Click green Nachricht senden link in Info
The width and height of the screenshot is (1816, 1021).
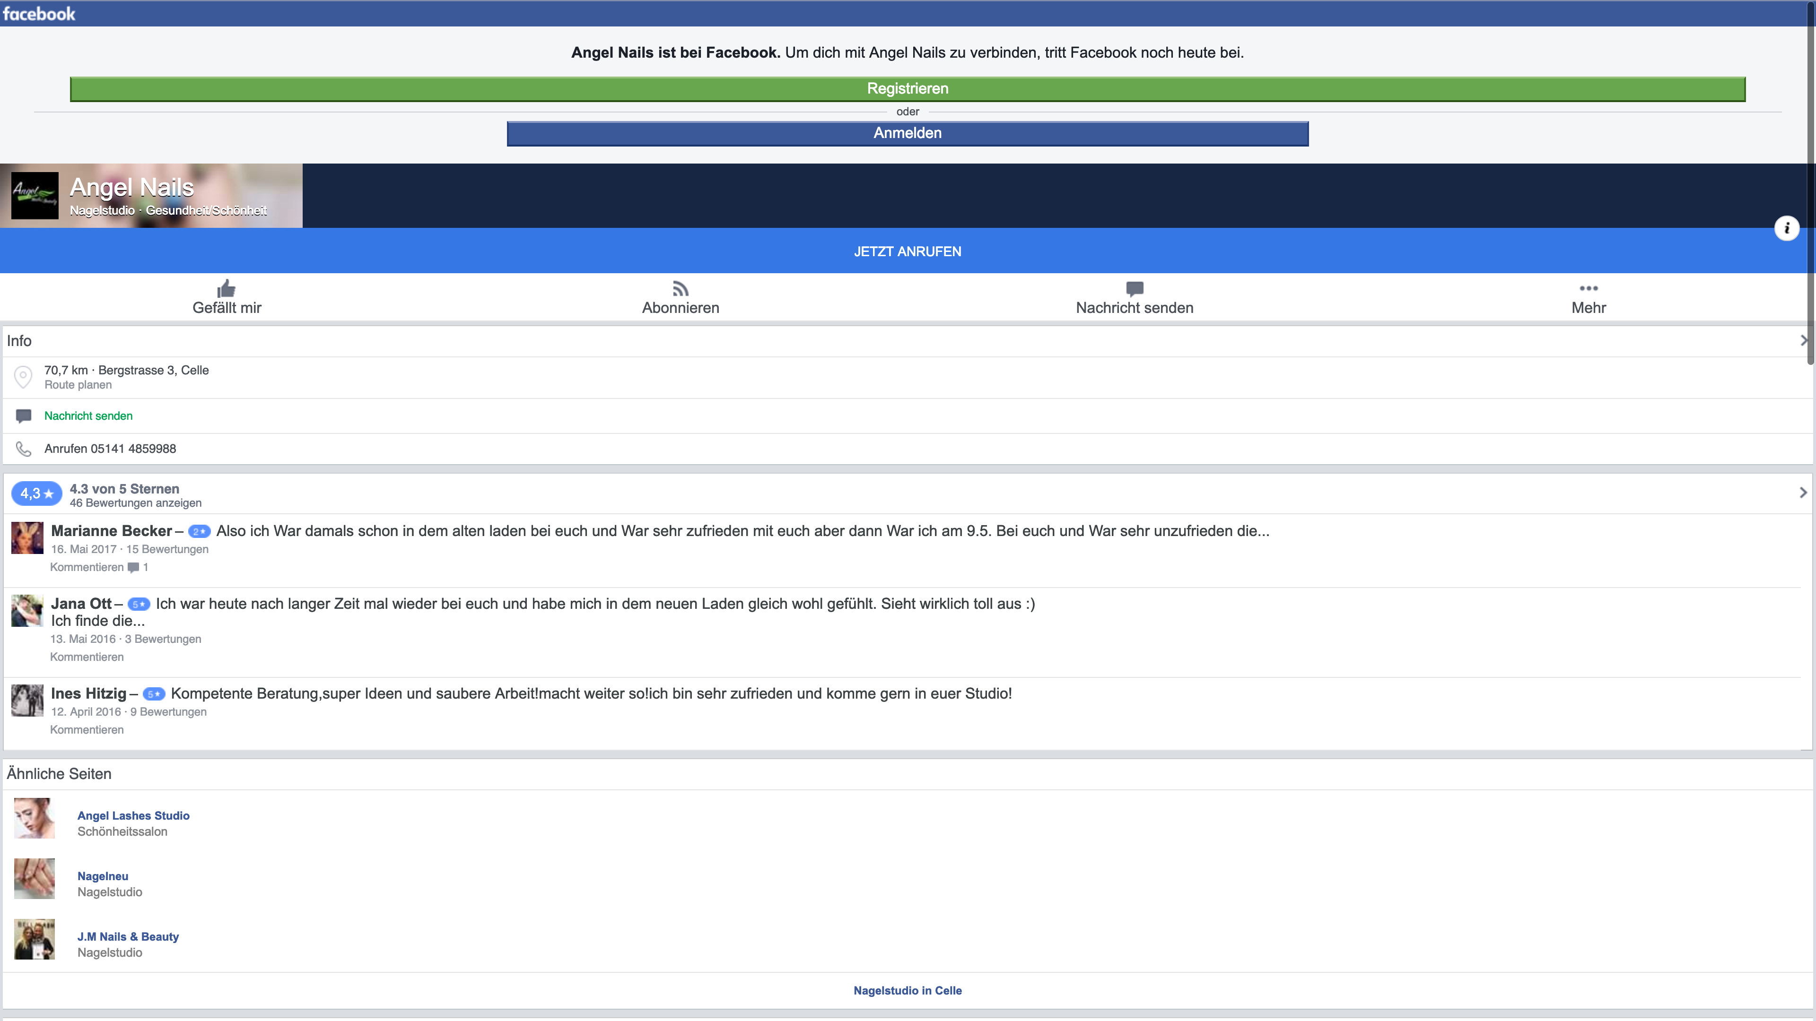pyautogui.click(x=88, y=416)
